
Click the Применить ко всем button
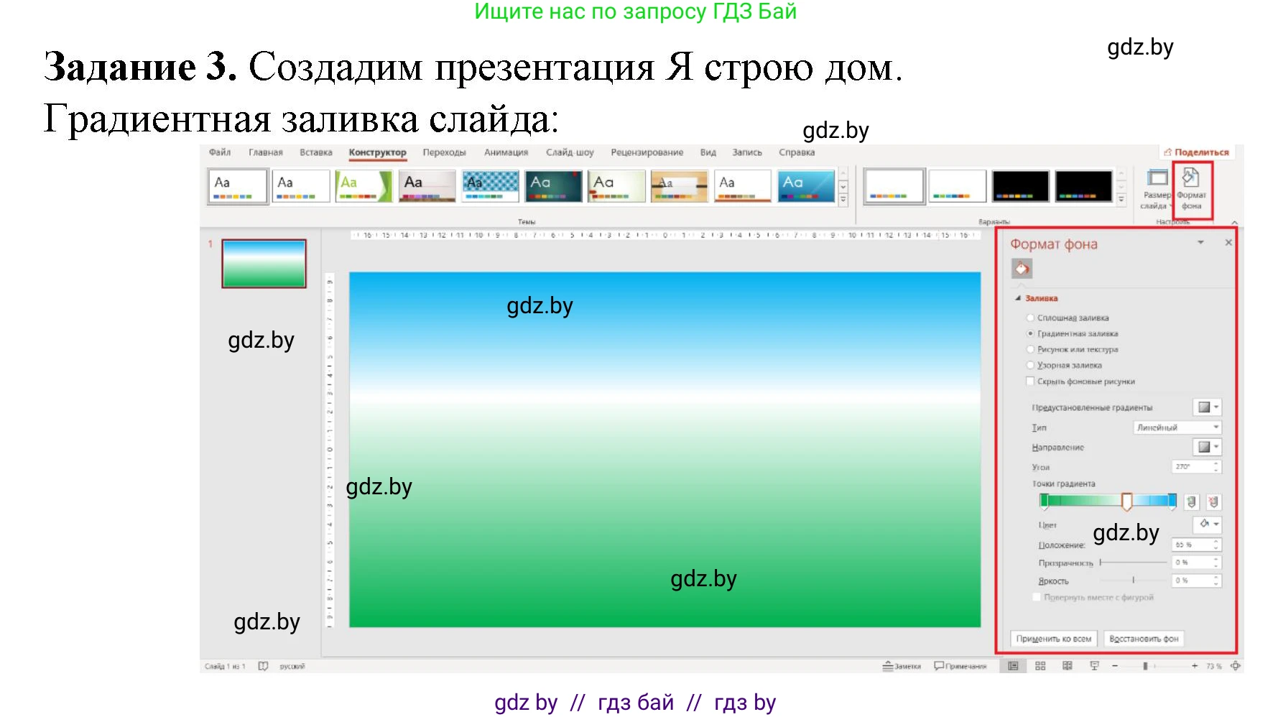[1053, 638]
